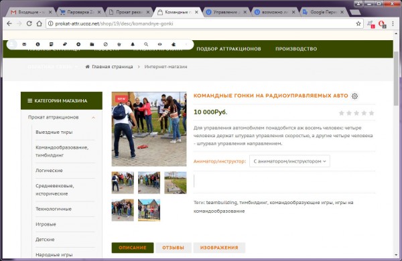The image size is (402, 261).
Task: Open the Выездные тиры category link
Action: [54, 132]
